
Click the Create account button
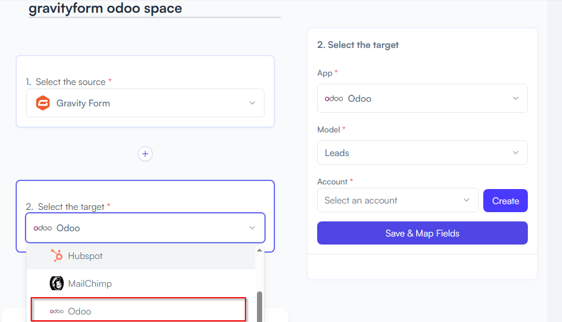505,201
